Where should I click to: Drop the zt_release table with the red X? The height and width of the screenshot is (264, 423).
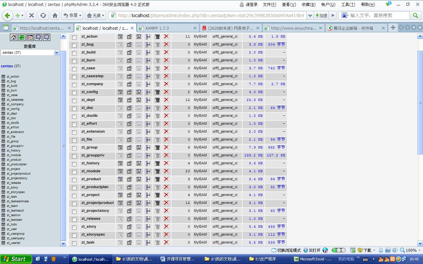coord(166,218)
